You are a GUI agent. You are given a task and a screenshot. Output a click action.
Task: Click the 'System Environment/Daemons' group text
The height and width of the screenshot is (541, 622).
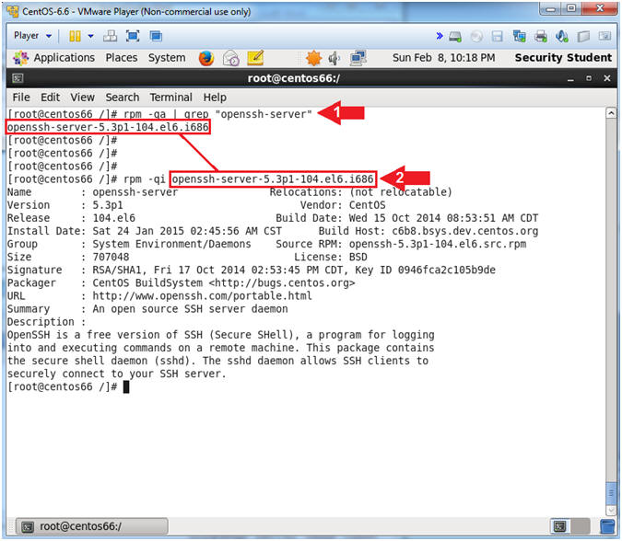click(x=171, y=244)
